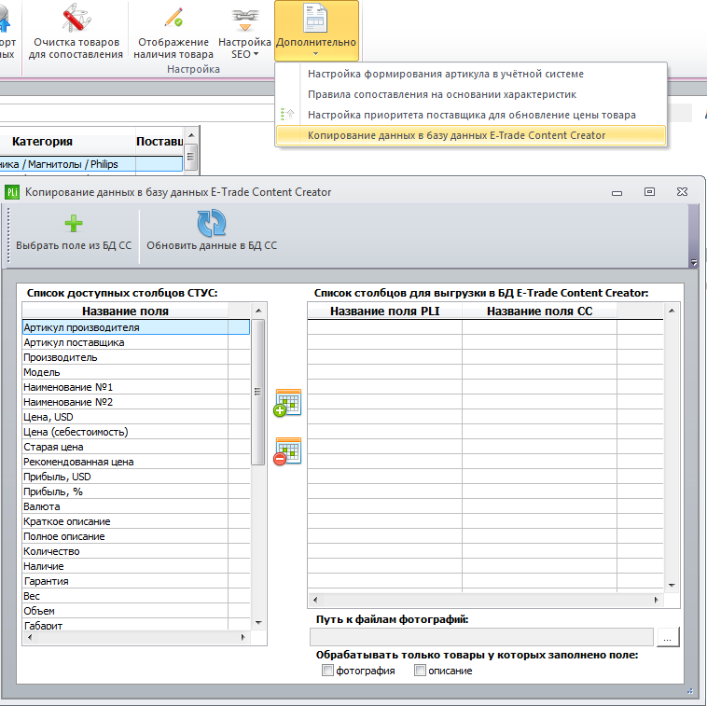Enable the описание checkbox

[420, 671]
